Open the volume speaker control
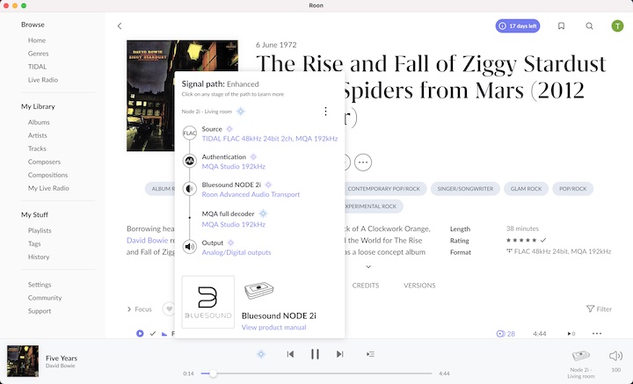633x384 pixels. tap(615, 356)
